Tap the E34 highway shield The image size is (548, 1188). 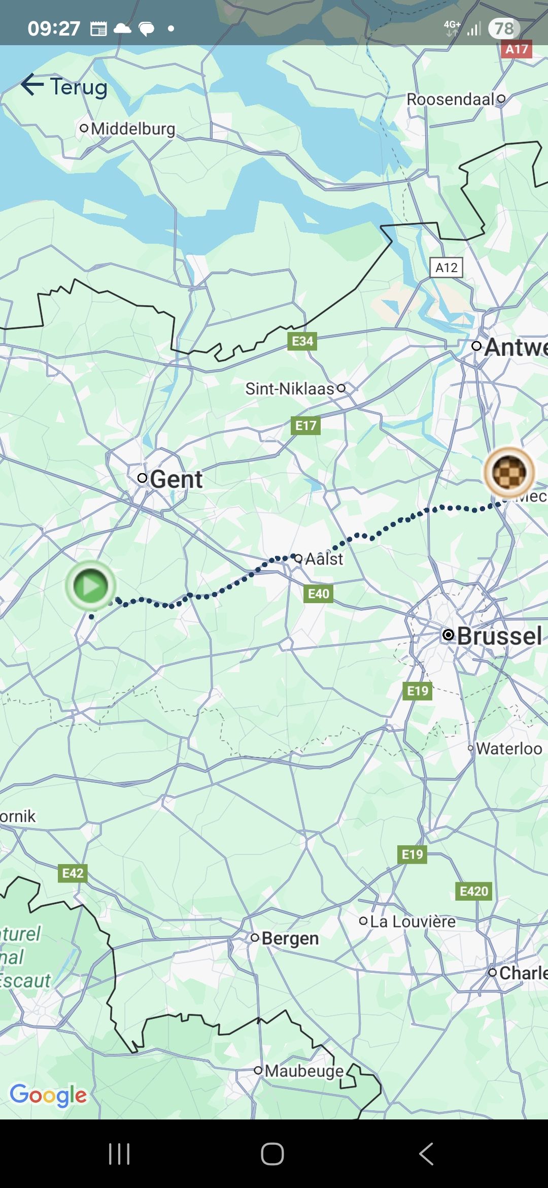pyautogui.click(x=302, y=341)
